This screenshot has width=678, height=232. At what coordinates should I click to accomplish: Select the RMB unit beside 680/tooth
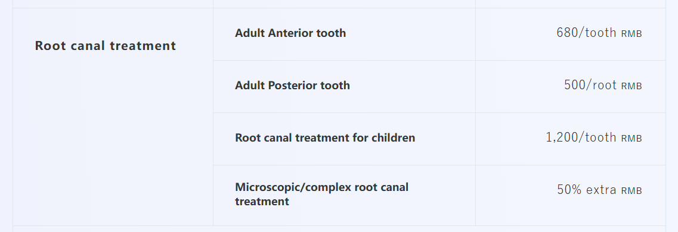pos(631,34)
